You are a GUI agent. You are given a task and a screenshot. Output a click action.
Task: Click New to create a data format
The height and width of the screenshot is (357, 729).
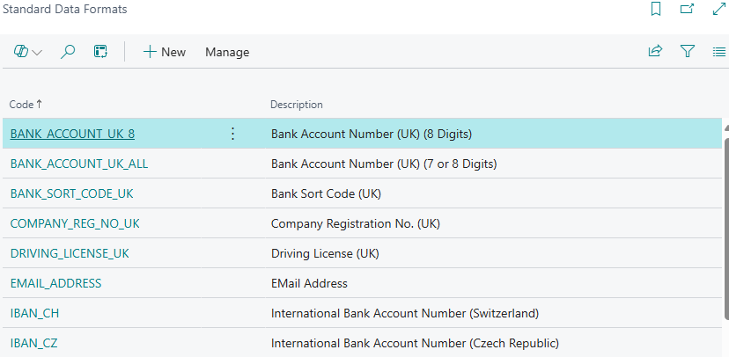click(165, 52)
